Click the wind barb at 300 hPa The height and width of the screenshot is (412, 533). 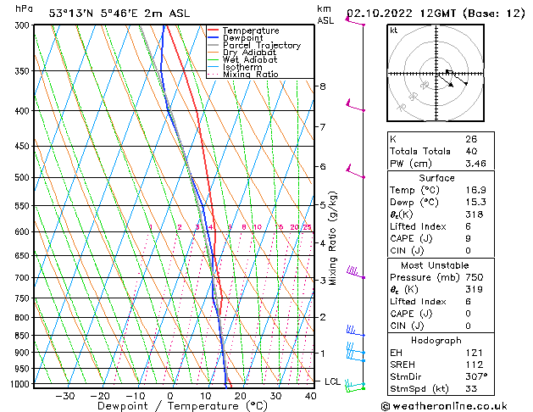click(355, 21)
